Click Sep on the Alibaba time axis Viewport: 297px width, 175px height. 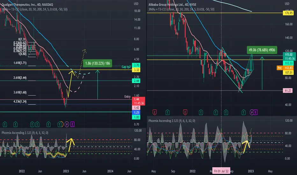coord(173,171)
